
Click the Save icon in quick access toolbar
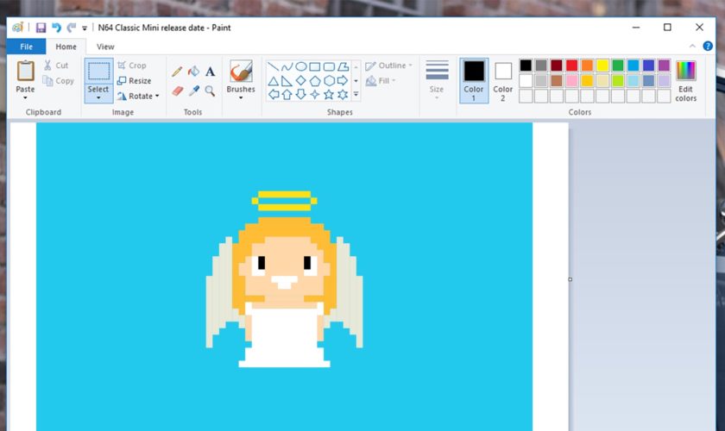(41, 28)
